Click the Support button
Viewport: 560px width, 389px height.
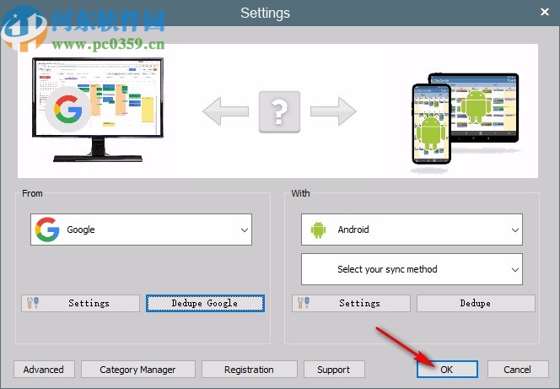pyautogui.click(x=334, y=370)
